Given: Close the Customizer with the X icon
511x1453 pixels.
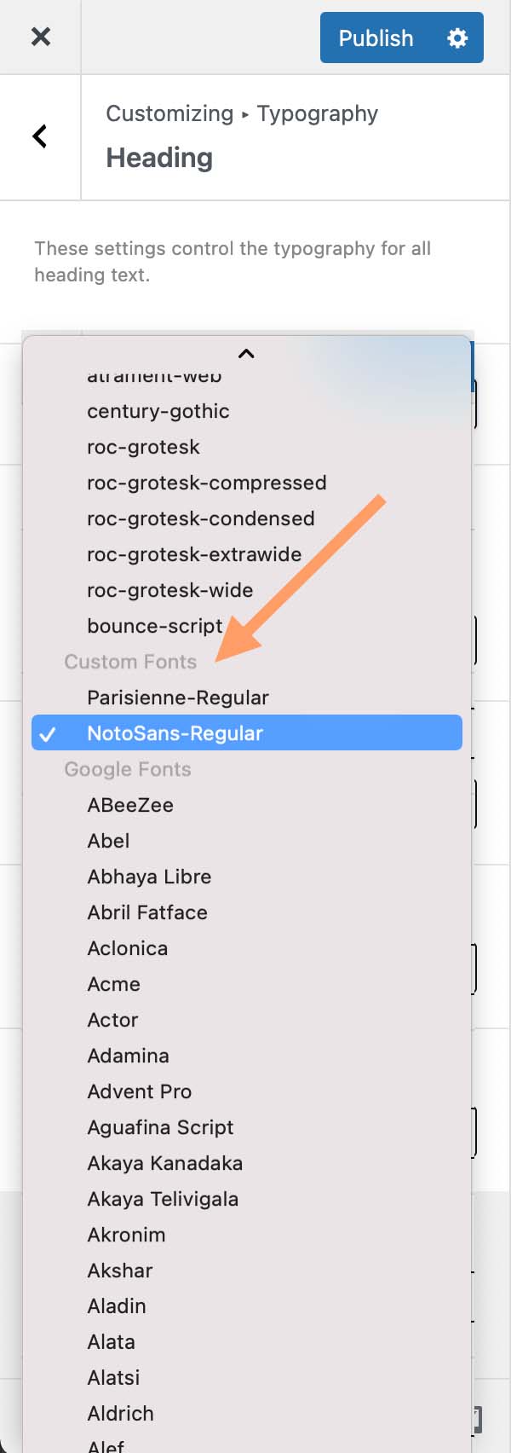Looking at the screenshot, I should (x=40, y=38).
